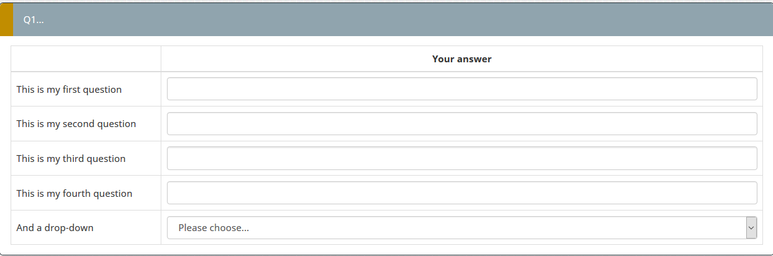Image resolution: width=773 pixels, height=256 pixels.
Task: Click the 'And a drop-down' row label
Action: (55, 228)
